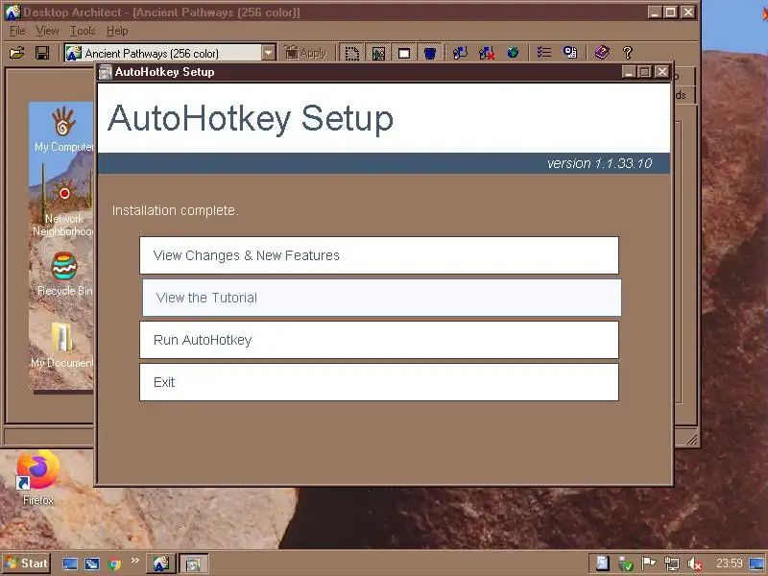Image resolution: width=768 pixels, height=576 pixels.
Task: Click the safely remove hardware tray icon
Action: (x=626, y=564)
